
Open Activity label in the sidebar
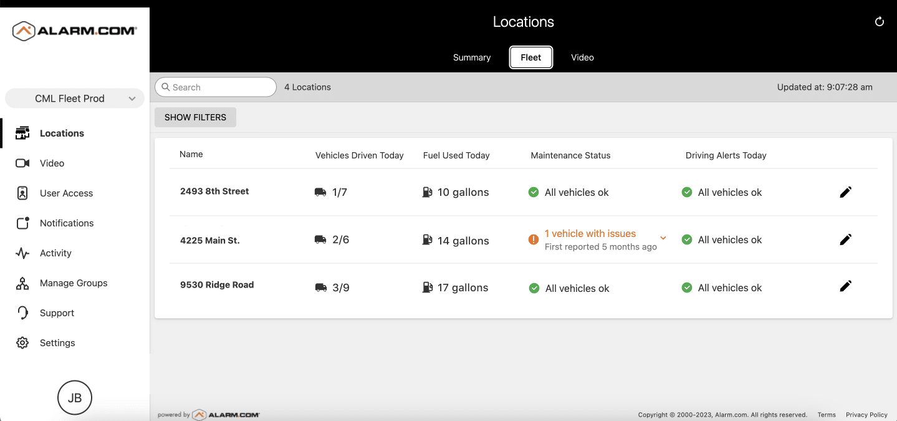click(55, 253)
